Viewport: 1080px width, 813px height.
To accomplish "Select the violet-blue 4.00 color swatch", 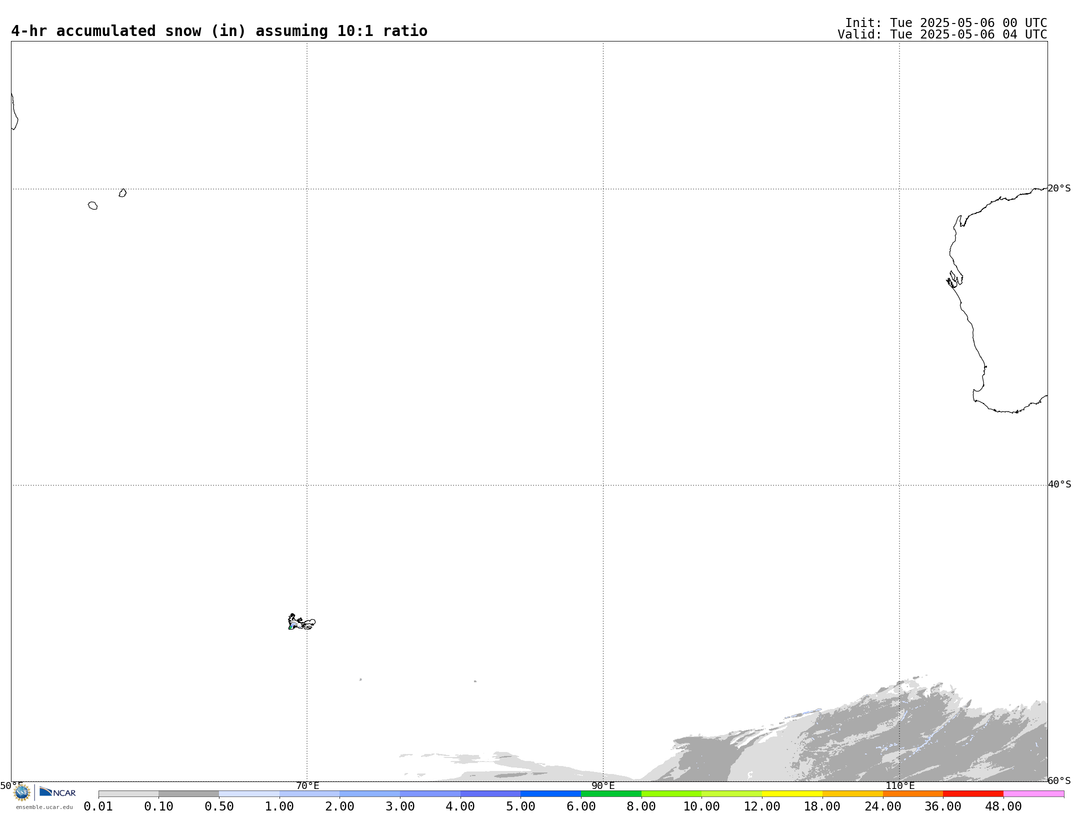I will point(490,794).
